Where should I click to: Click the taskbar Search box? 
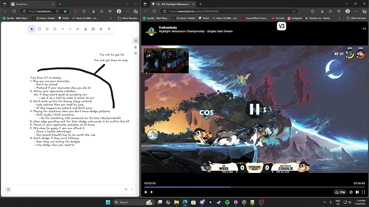point(133,202)
